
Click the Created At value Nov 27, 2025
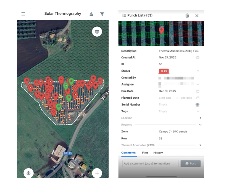click(167, 57)
